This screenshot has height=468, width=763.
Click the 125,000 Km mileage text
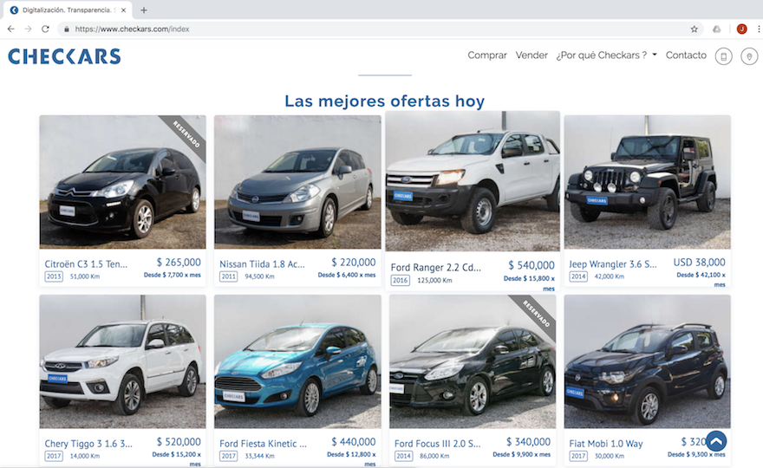[434, 280]
